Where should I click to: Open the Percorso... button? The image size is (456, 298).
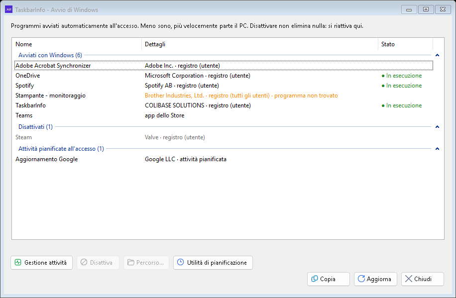point(146,263)
